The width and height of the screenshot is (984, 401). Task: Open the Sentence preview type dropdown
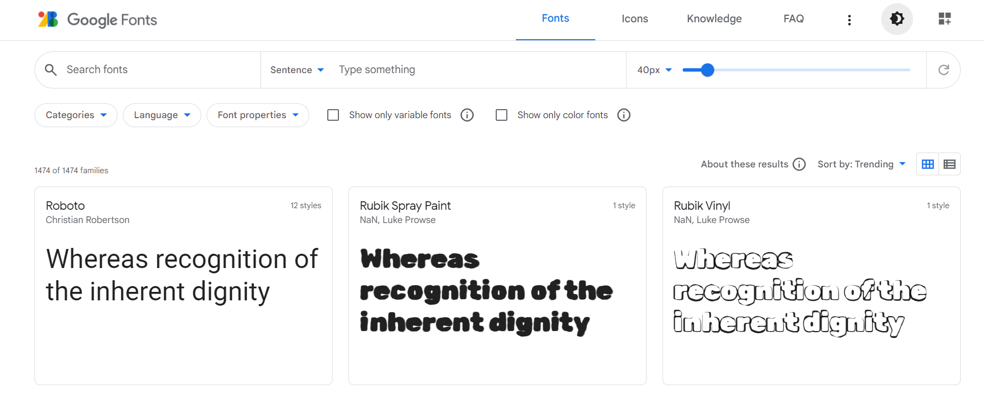tap(297, 70)
